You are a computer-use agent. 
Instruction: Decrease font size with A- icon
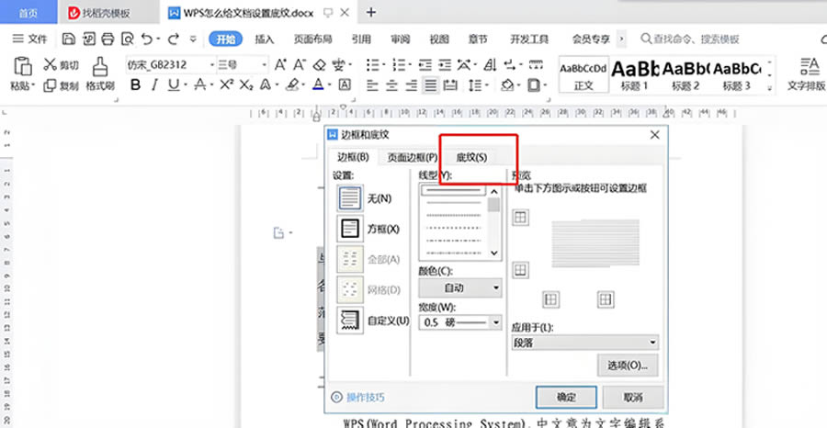(x=299, y=65)
